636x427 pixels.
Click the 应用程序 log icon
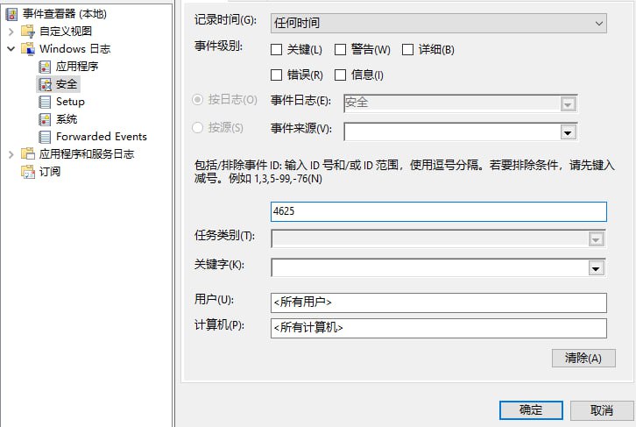click(45, 67)
